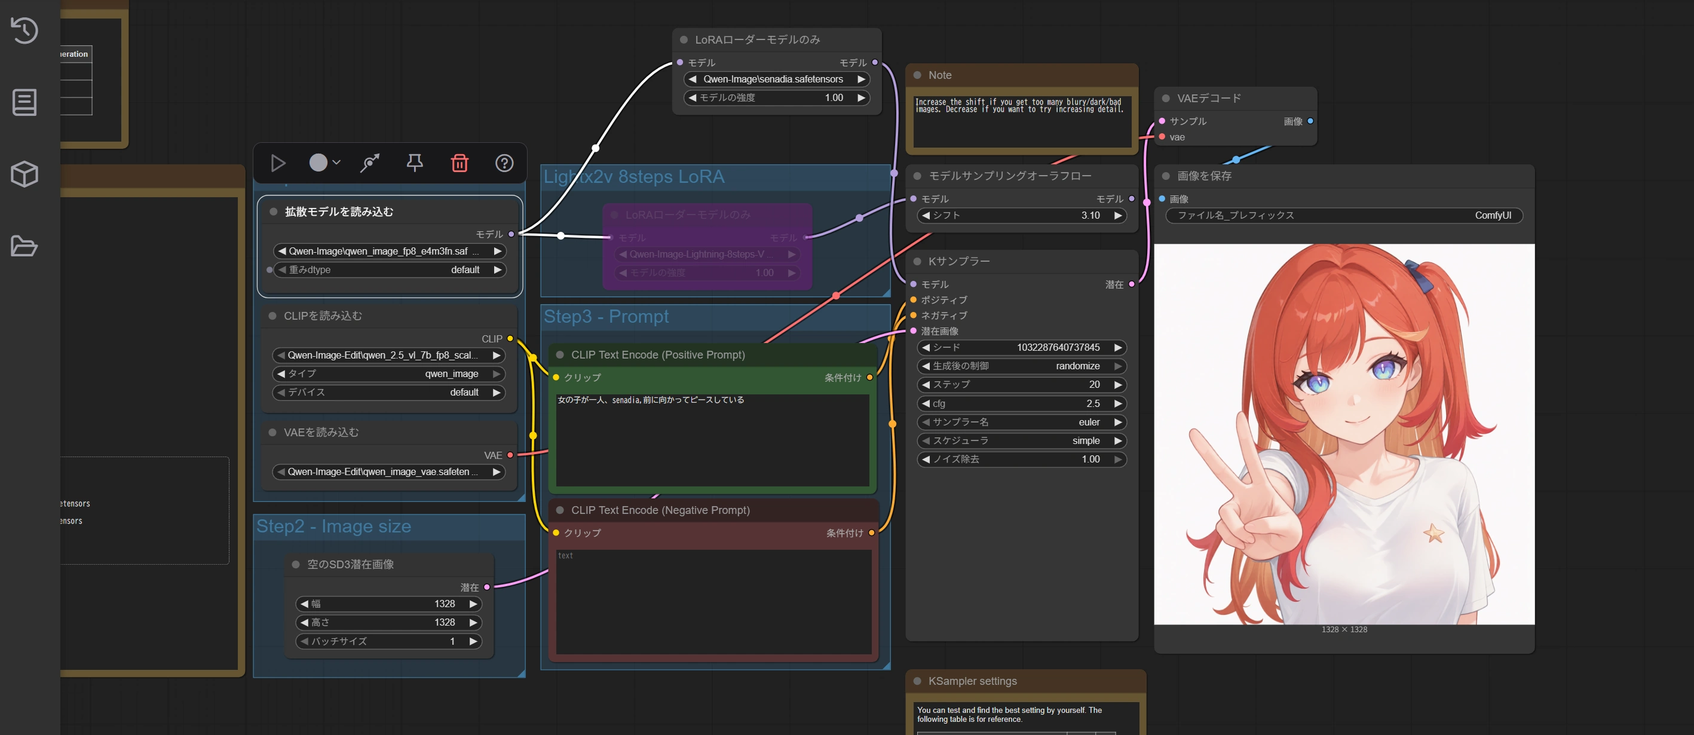Click the シフト 3.10 slider field
Image resolution: width=1694 pixels, height=735 pixels.
1021,216
